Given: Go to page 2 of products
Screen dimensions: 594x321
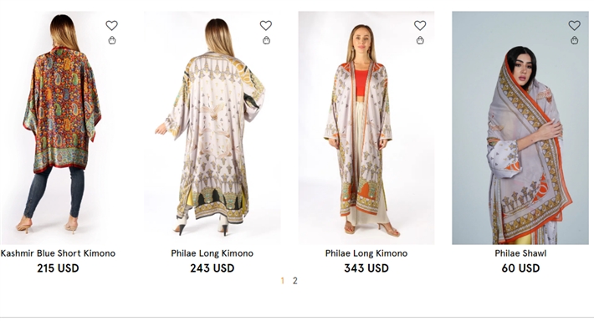Looking at the screenshot, I should [295, 281].
